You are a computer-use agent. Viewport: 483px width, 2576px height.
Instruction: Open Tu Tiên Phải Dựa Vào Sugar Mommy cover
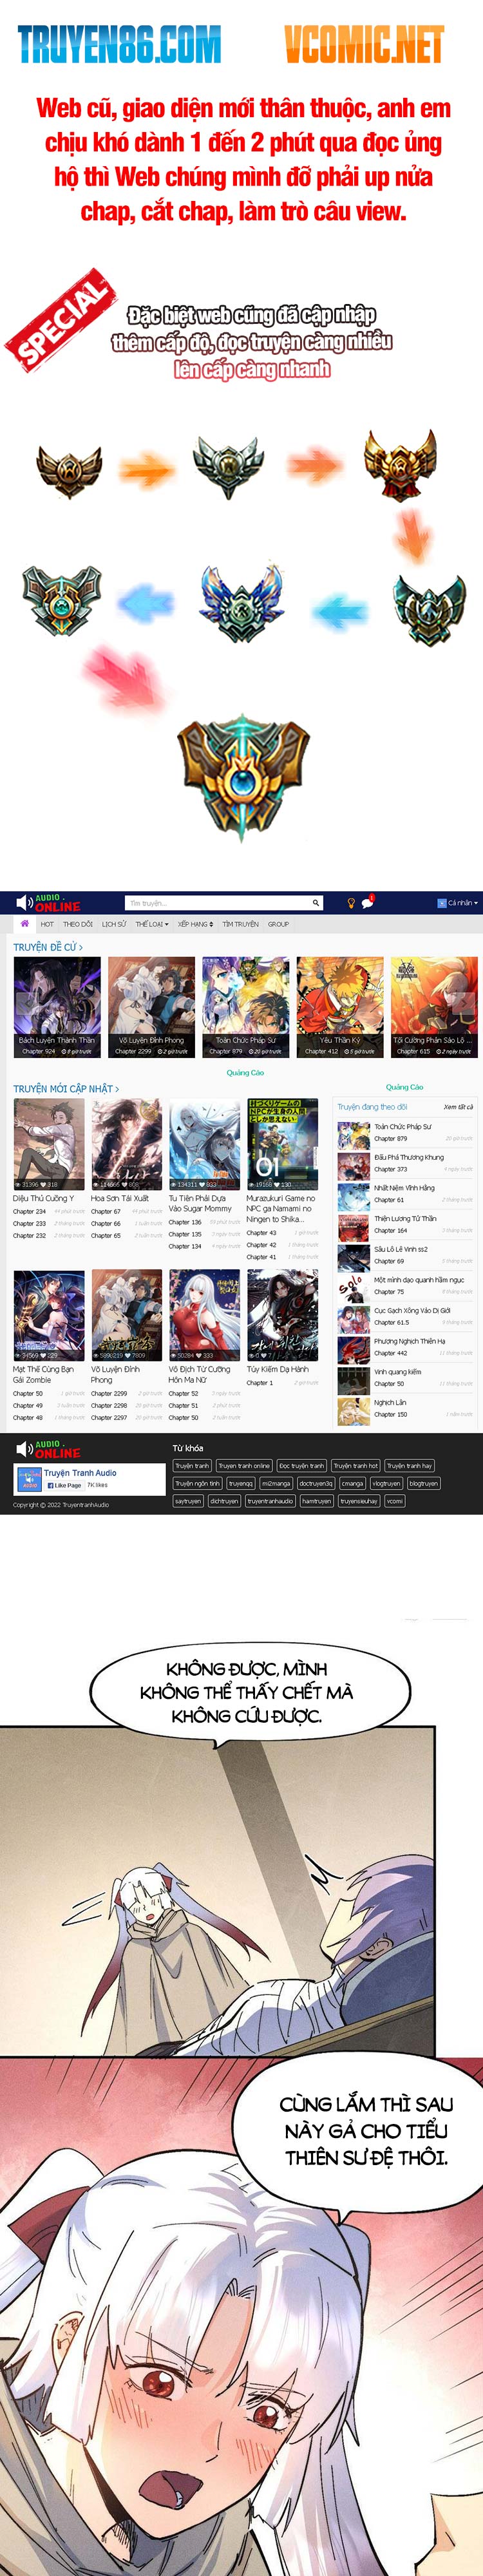[204, 1144]
